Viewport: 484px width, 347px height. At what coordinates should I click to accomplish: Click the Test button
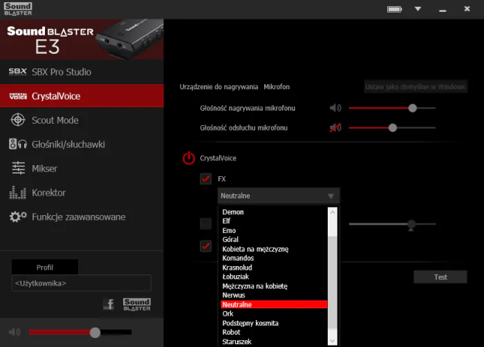click(440, 277)
